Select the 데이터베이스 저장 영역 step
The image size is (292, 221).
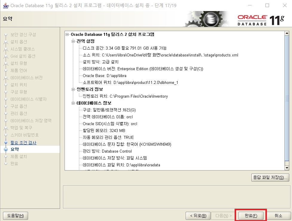(31, 121)
